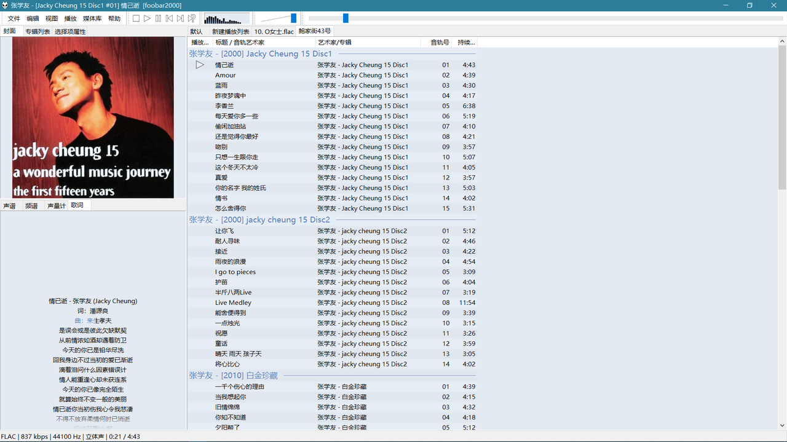Pause playback with the pause icon
This screenshot has height=442, width=787.
pos(158,18)
